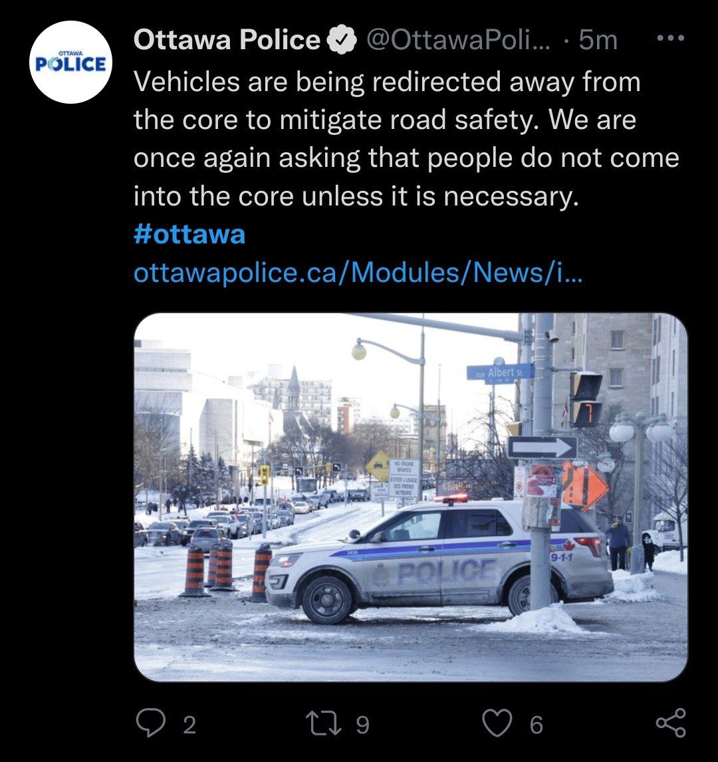Screen dimensions: 718x762
Task: Retweet using the retweet arrows icon
Action: pos(324,723)
